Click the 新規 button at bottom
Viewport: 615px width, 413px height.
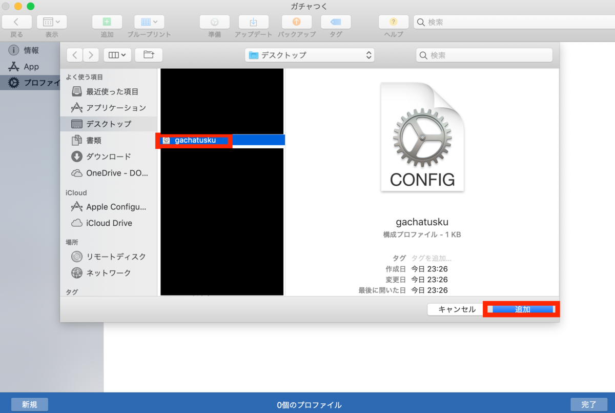[x=29, y=404]
